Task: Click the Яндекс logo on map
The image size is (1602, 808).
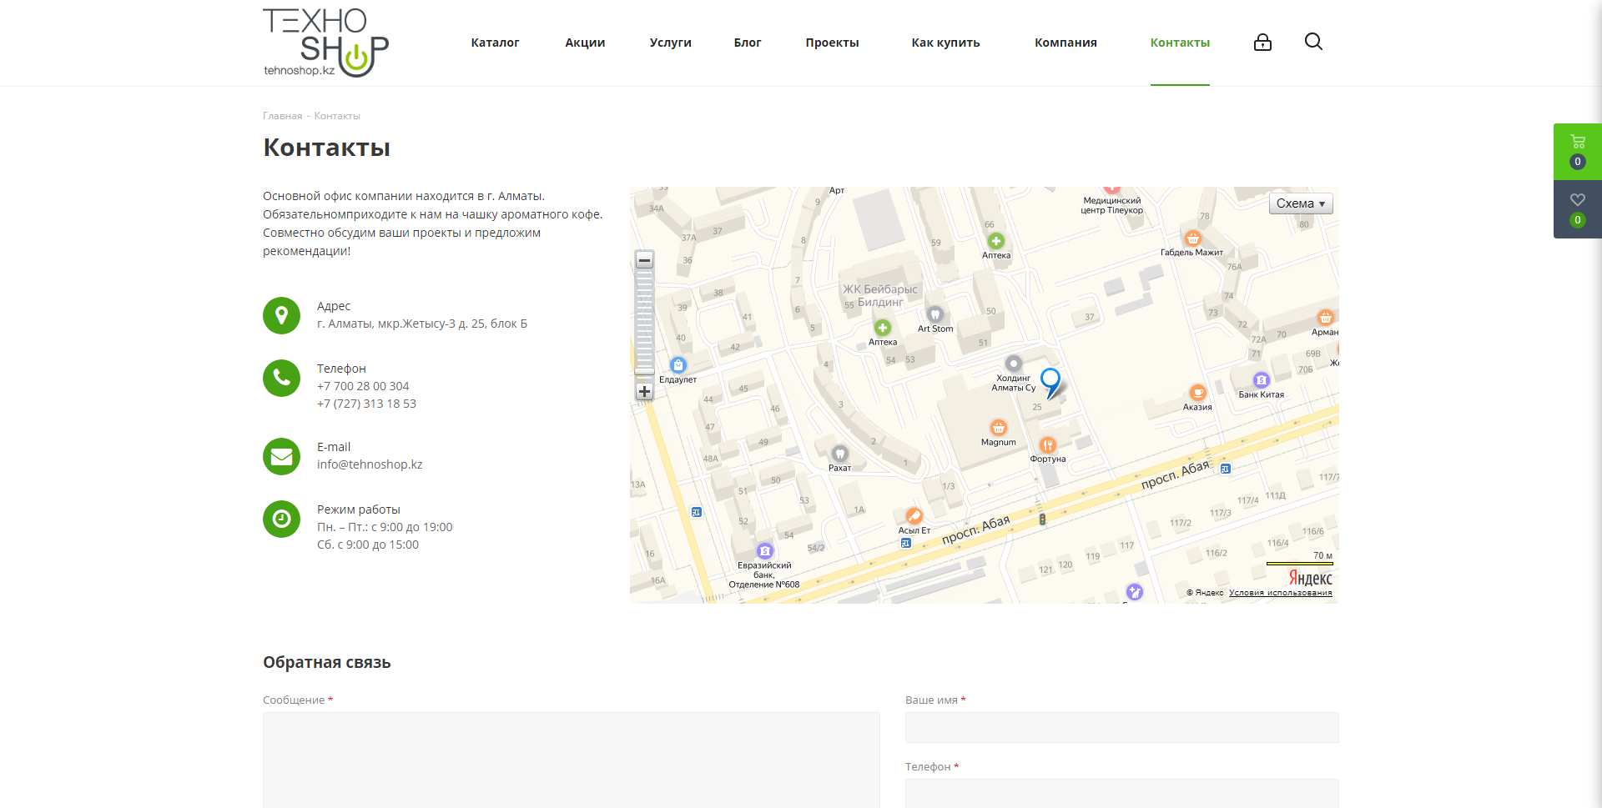Action: pyautogui.click(x=1310, y=578)
